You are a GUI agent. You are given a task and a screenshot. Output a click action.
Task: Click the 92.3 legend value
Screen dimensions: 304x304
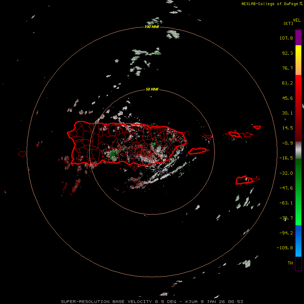287,53
